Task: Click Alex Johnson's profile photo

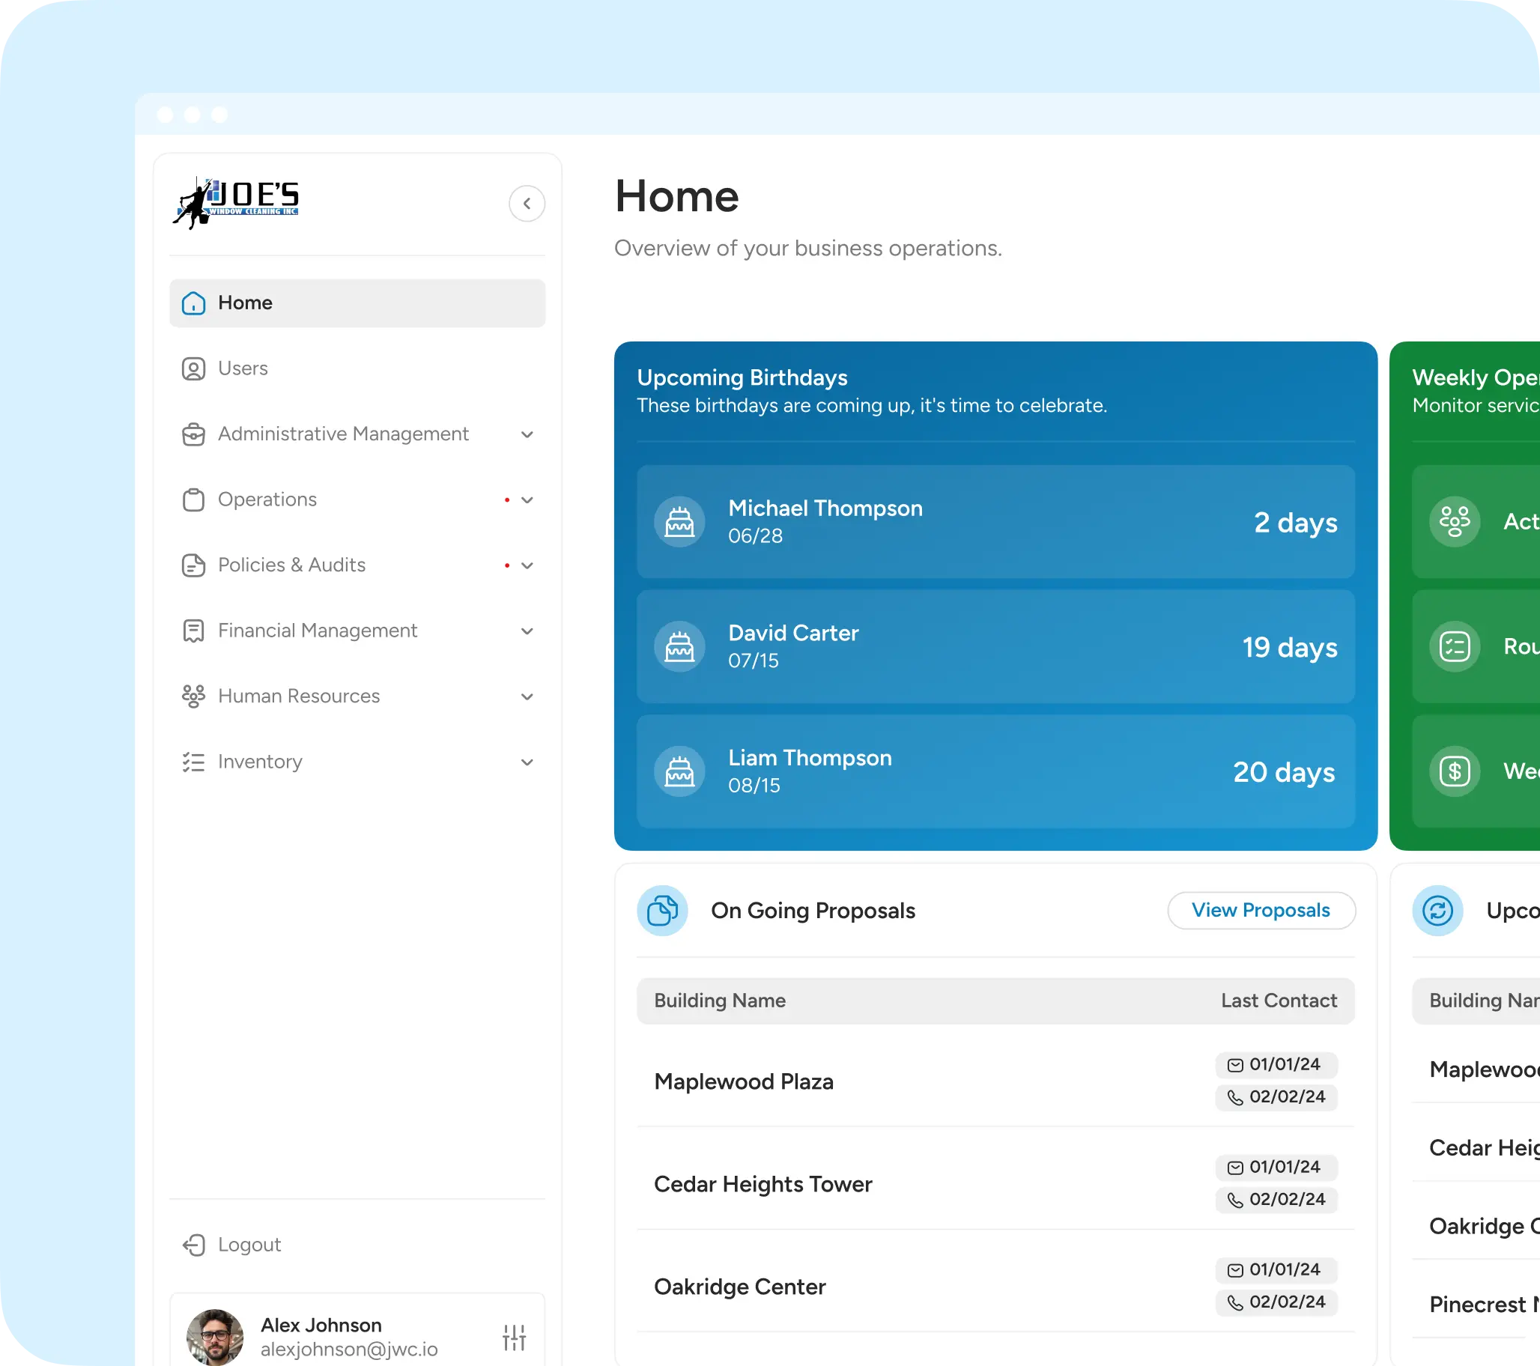Action: tap(215, 1337)
